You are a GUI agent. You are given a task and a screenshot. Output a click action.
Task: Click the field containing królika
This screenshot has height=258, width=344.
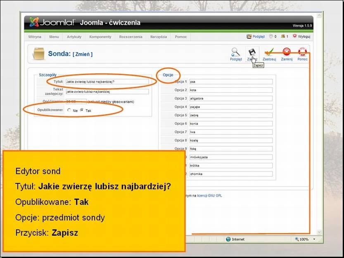[x=231, y=166]
